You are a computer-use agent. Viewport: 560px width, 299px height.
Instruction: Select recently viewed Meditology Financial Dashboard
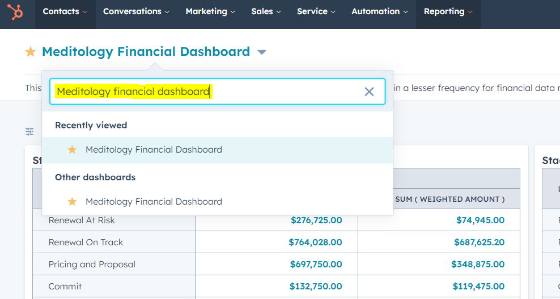coord(154,150)
